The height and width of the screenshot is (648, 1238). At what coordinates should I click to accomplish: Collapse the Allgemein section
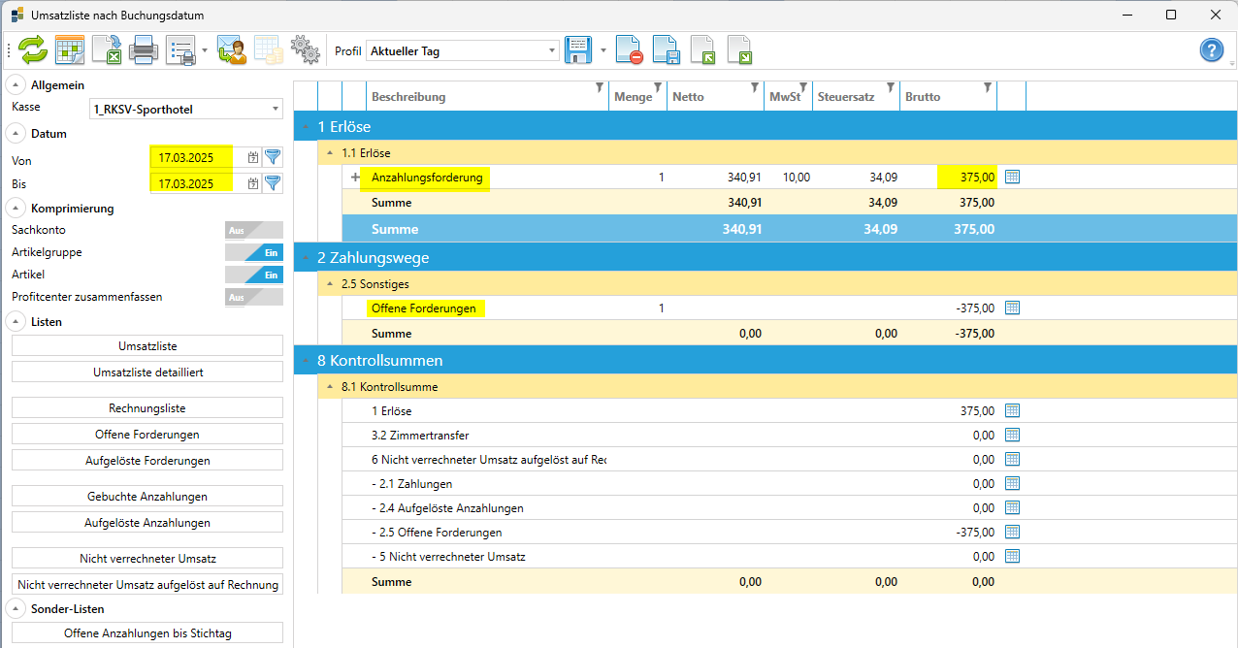point(17,85)
